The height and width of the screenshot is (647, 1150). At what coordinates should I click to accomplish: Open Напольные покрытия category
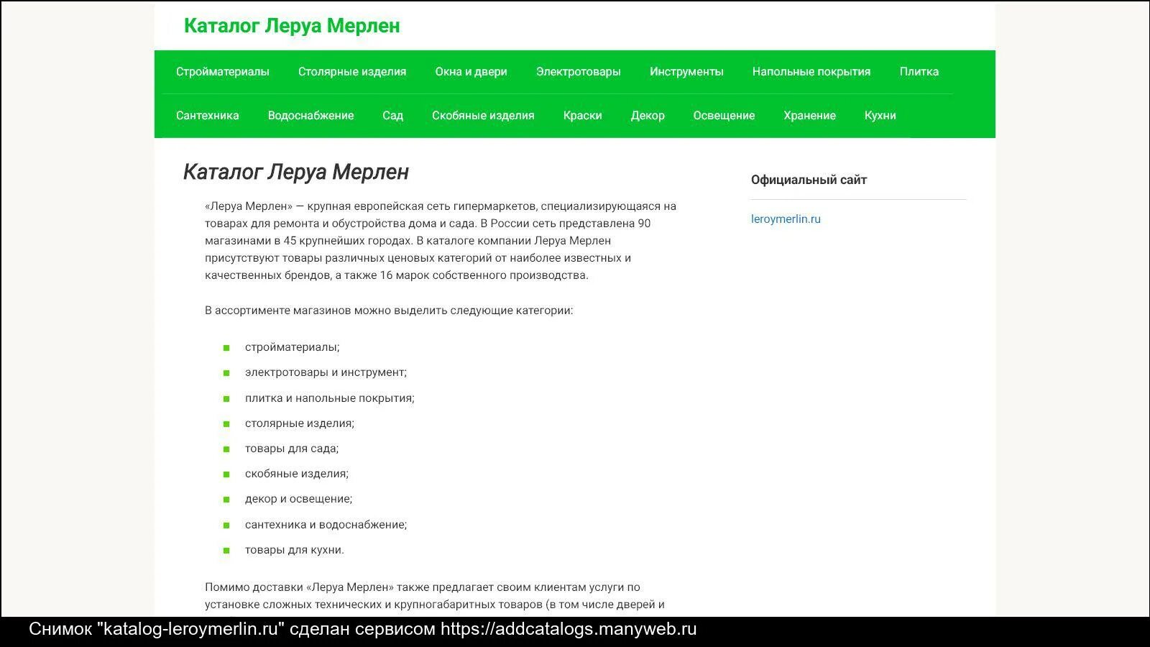click(x=811, y=72)
